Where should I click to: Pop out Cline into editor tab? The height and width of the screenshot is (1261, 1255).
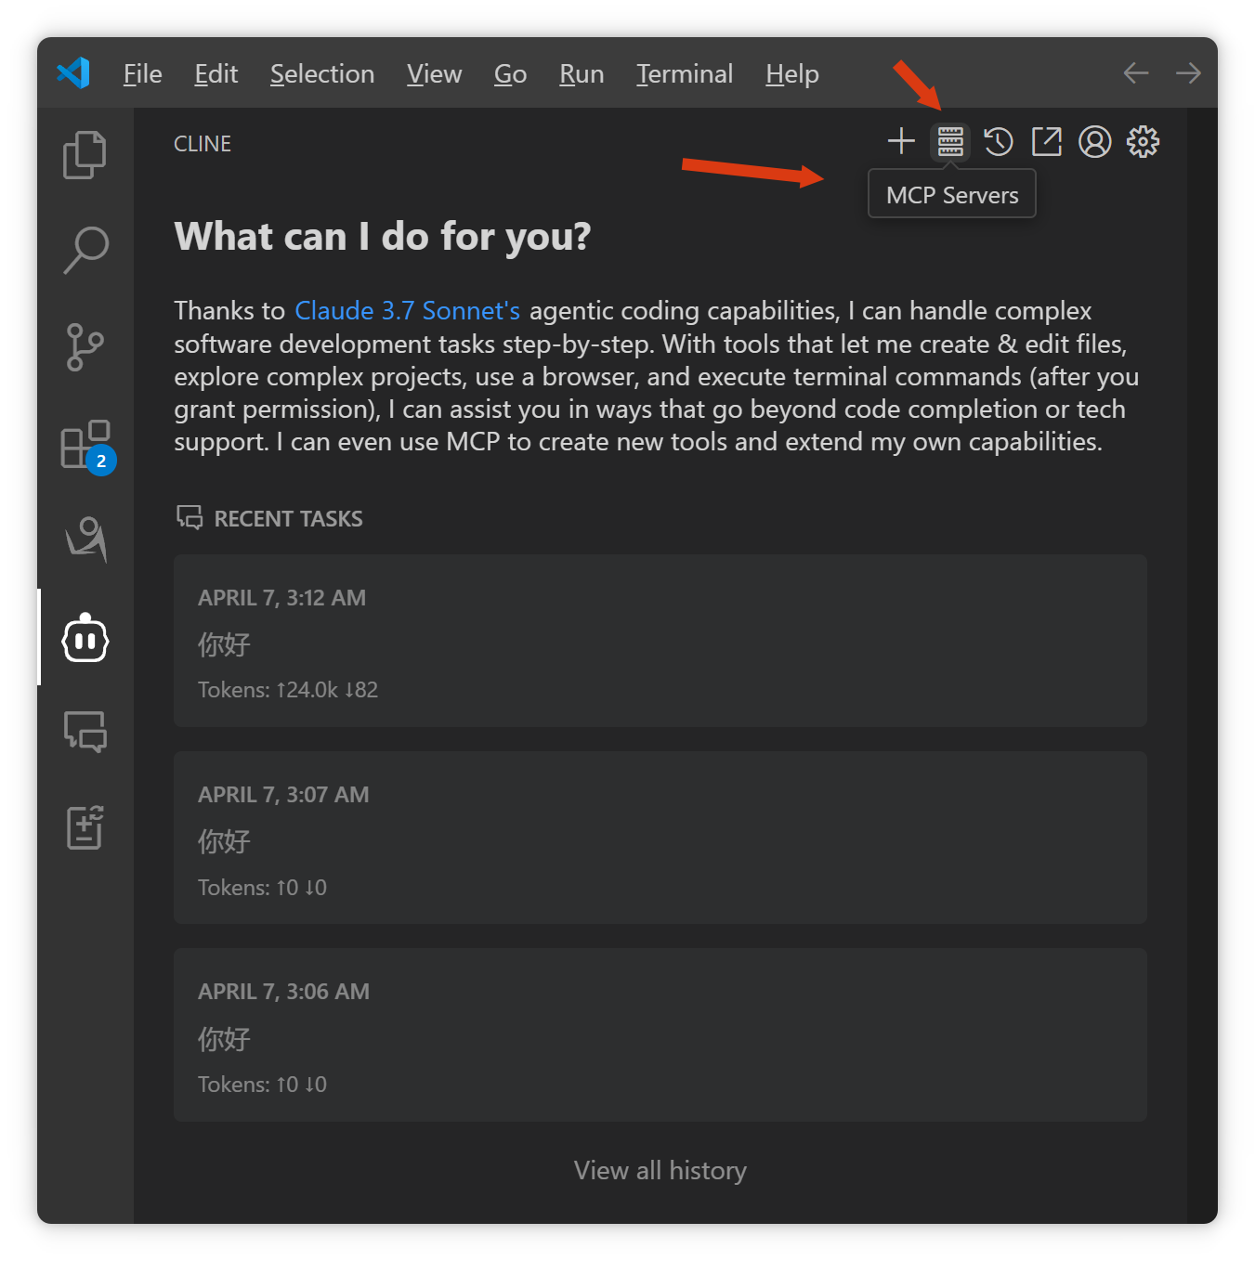coord(1047,142)
